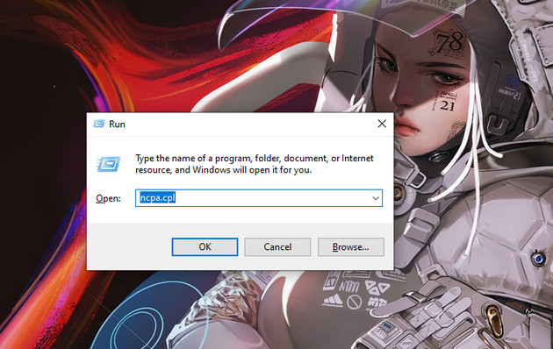Click the large Run program icon
The height and width of the screenshot is (349, 553).
click(x=108, y=164)
